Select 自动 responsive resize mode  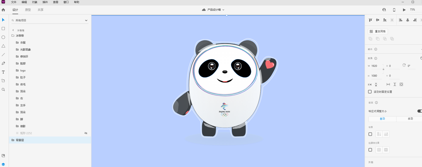coord(382,119)
